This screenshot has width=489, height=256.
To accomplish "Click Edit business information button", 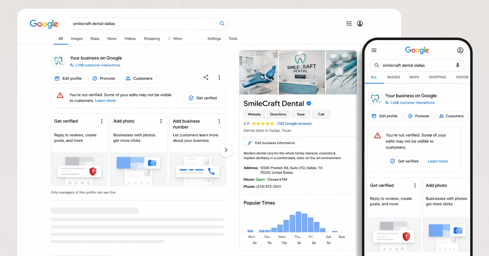I will click(273, 143).
